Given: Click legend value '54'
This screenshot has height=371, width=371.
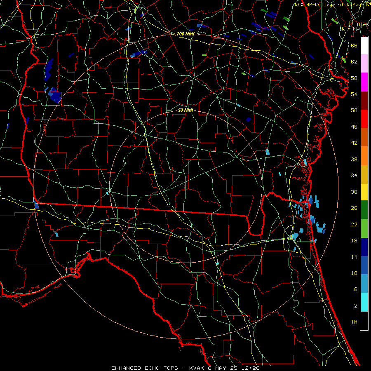Looking at the screenshot, I should click(354, 94).
